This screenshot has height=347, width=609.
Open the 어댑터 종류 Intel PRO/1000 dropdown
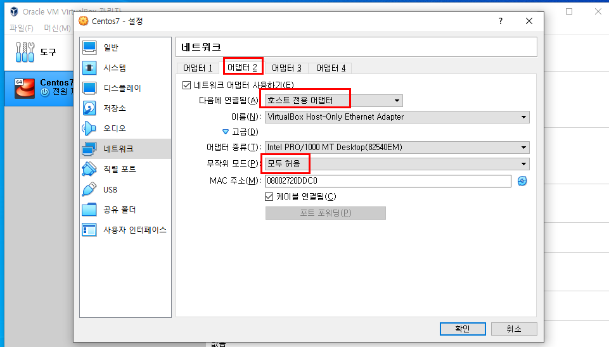point(397,148)
